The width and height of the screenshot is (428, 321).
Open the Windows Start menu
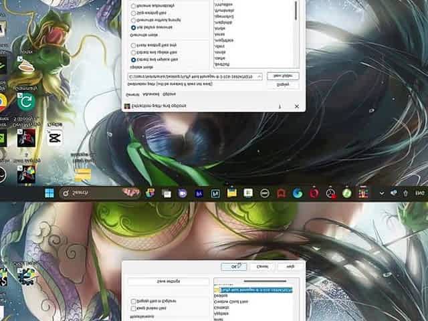pos(48,193)
